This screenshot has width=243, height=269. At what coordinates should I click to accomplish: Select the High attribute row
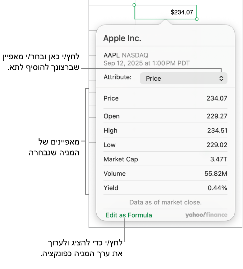(x=165, y=131)
